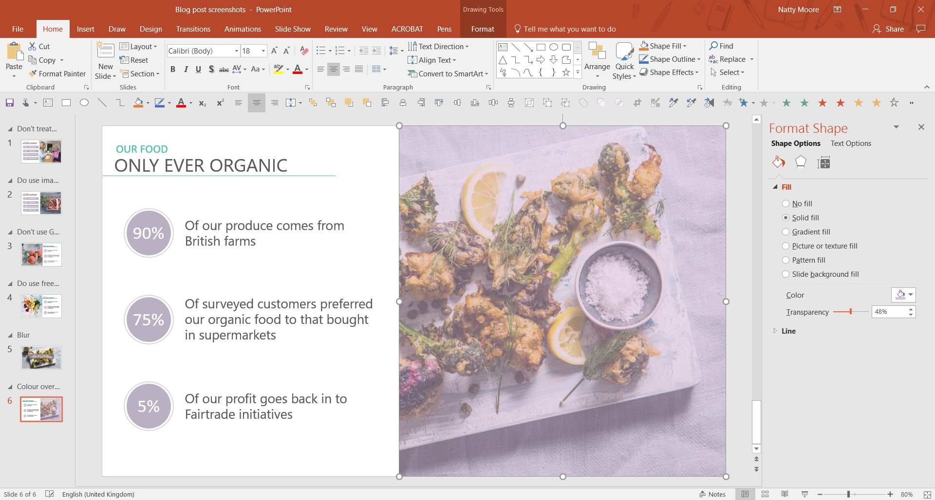
Task: Open Format Shape pane options arrow
Action: 896,127
